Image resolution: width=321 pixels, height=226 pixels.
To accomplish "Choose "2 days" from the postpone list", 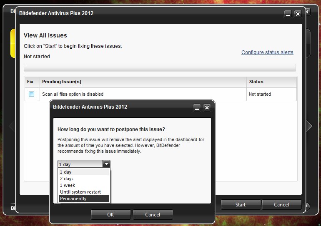I will click(x=84, y=179).
